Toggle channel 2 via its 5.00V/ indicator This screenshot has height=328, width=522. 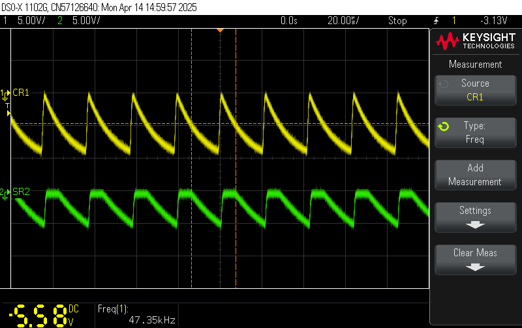(86, 21)
